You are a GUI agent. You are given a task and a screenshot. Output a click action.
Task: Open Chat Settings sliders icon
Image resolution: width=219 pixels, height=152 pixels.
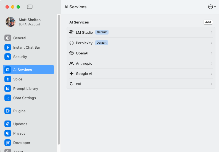pyautogui.click(x=8, y=98)
